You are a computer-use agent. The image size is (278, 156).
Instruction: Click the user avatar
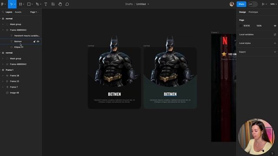pos(232,4)
